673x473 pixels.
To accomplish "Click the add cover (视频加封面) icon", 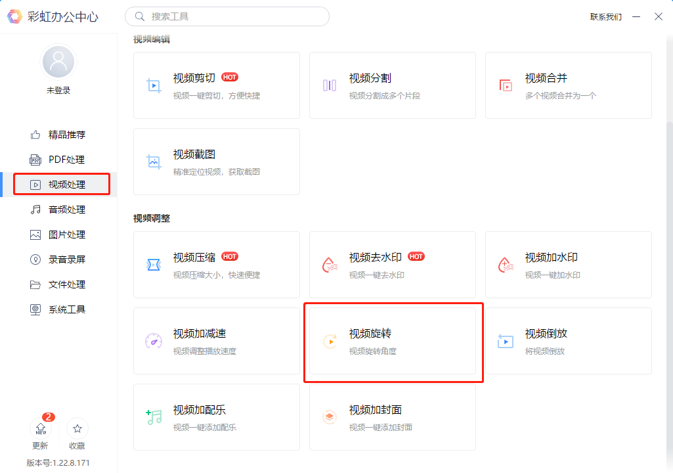I will tap(330, 417).
